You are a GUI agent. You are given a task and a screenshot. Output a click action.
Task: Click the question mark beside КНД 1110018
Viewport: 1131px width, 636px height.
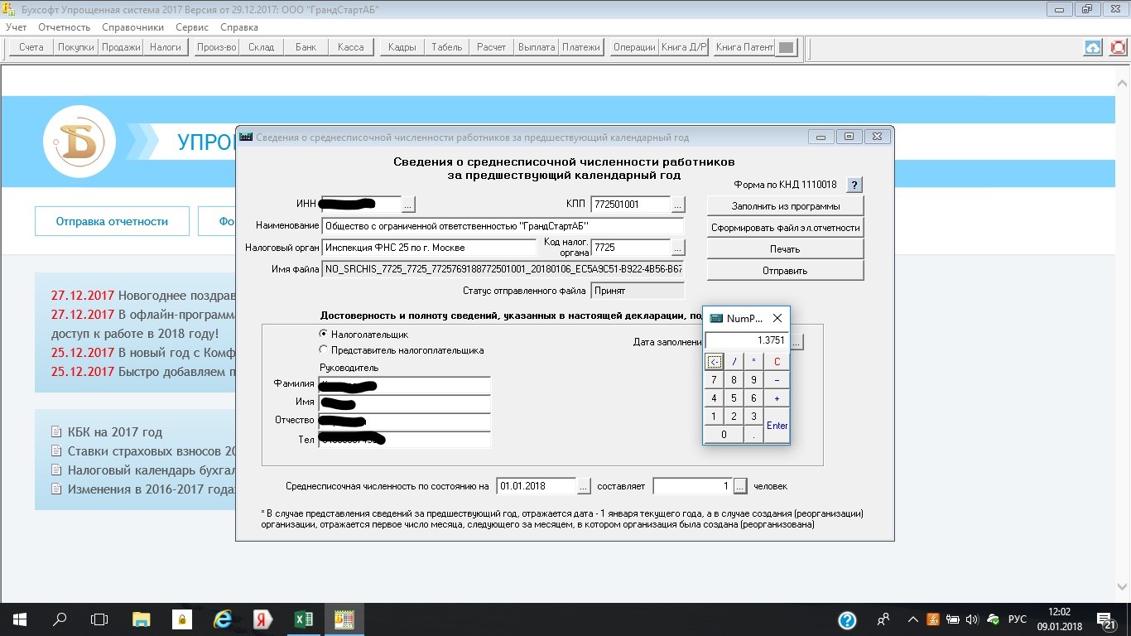[x=855, y=185]
